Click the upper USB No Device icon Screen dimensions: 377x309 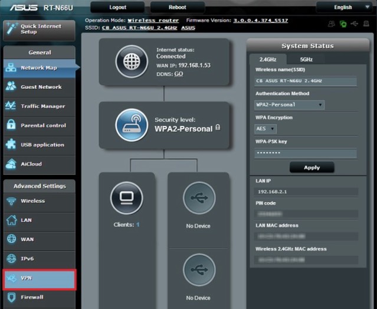[199, 198]
